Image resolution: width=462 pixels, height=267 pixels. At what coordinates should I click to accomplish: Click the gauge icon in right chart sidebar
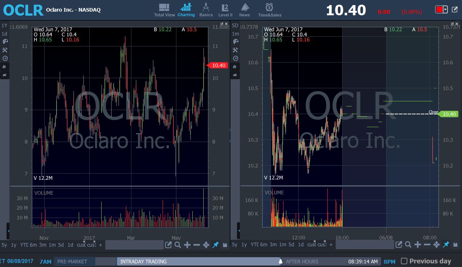click(236, 58)
